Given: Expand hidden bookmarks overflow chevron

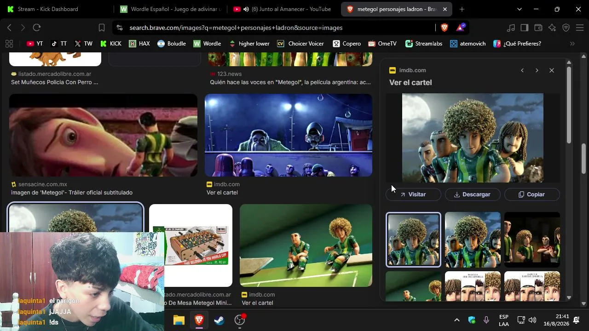Looking at the screenshot, I should [572, 44].
